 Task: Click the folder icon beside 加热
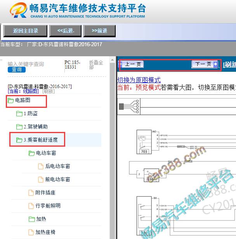(32, 219)
